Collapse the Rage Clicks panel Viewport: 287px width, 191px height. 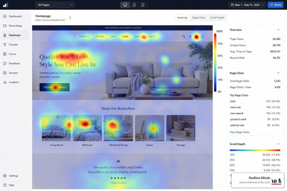pyautogui.click(x=278, y=73)
